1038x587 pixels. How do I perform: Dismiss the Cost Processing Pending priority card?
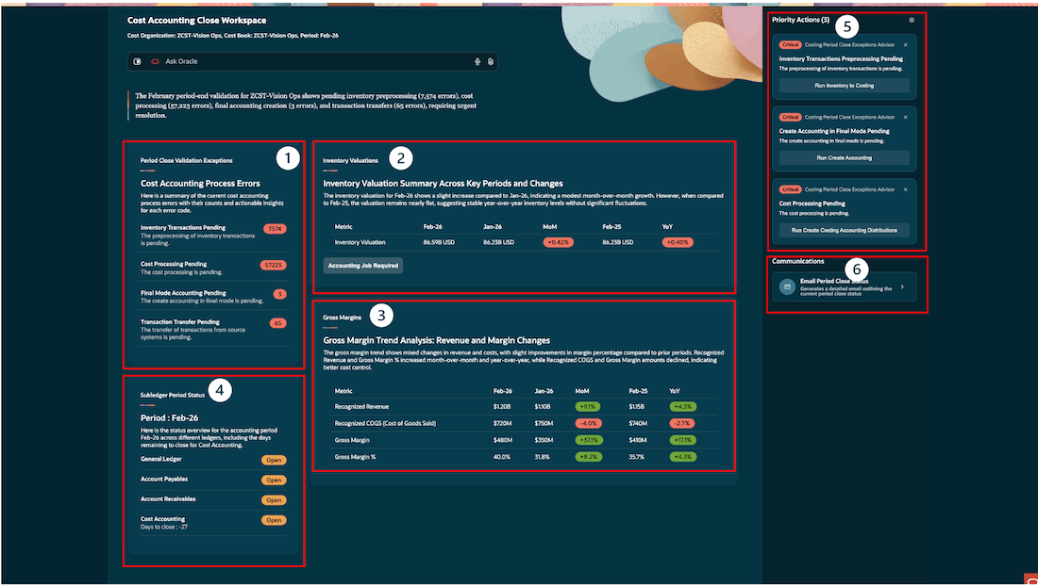click(906, 189)
